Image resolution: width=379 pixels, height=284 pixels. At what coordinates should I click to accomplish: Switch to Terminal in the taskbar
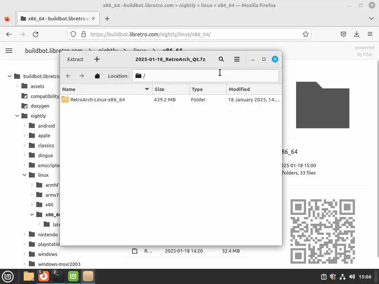[58, 276]
